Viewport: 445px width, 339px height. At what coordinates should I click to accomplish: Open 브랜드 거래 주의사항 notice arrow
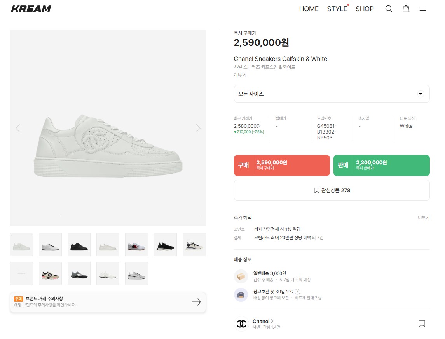pyautogui.click(x=196, y=302)
